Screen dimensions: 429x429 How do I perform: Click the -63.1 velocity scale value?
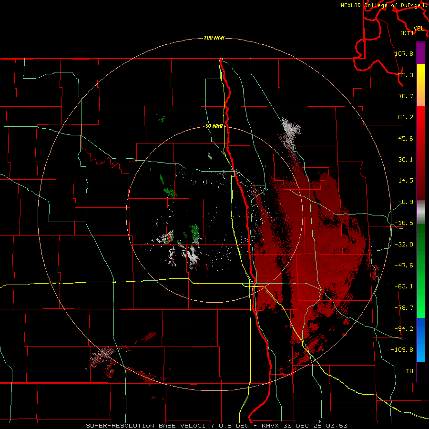(x=404, y=286)
